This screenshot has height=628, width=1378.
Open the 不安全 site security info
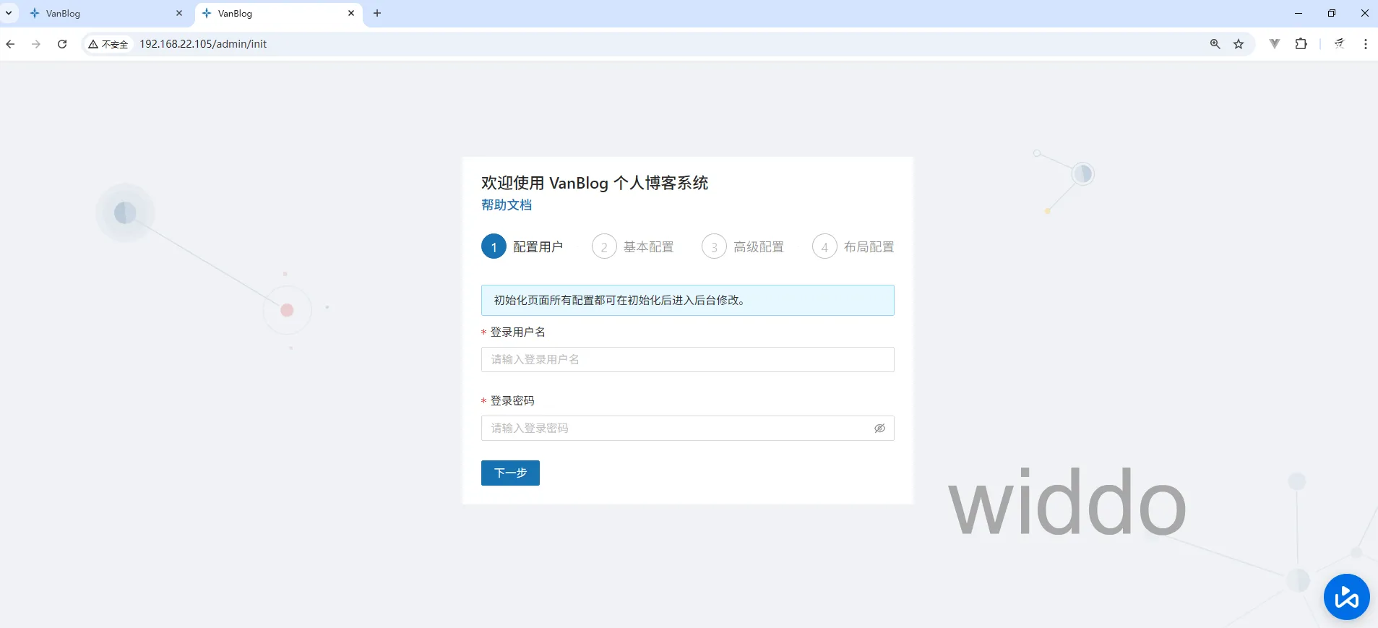click(108, 44)
